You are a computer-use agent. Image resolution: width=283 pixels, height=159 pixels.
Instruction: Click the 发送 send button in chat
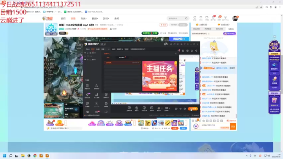coord(233,126)
